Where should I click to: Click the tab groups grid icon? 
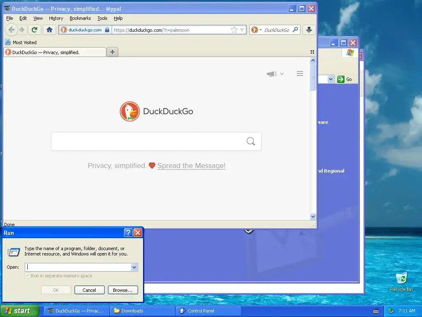point(312,52)
